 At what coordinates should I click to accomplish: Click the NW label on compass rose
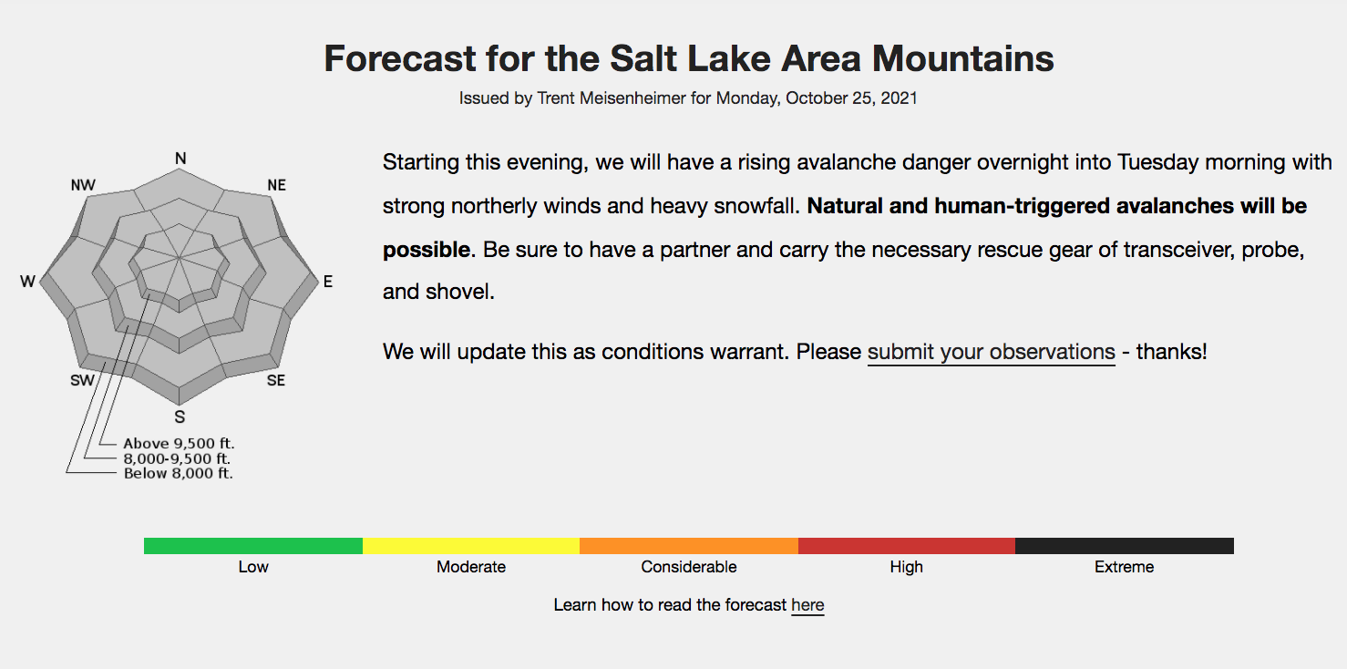tap(83, 185)
